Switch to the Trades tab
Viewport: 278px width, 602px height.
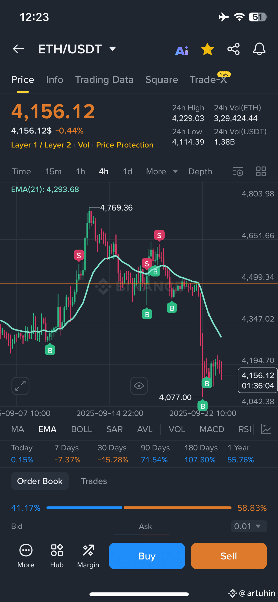(x=94, y=481)
